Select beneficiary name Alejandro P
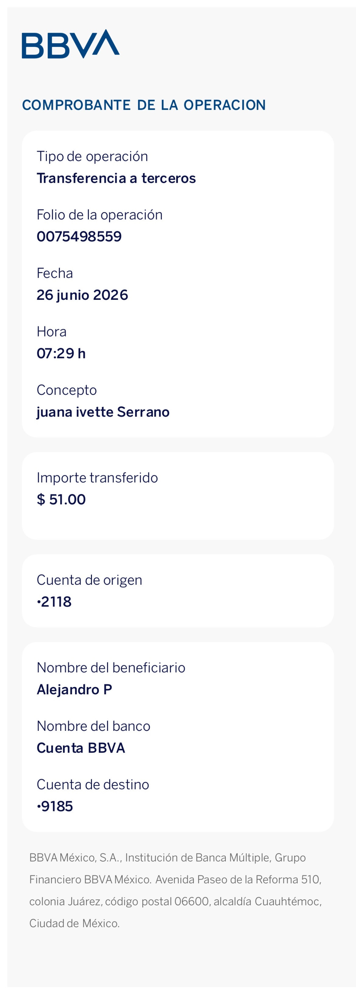 click(x=74, y=690)
